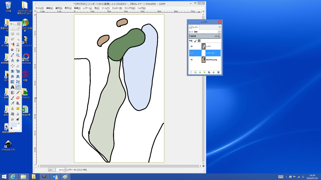The image size is (321, 180).
Task: Open the ファイル(F) menu
Action: point(39,8)
